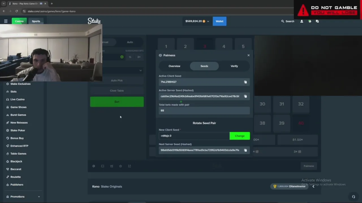Screen dimensions: 362x203
Task: Select Keno tile number 38
Action: pos(262,123)
